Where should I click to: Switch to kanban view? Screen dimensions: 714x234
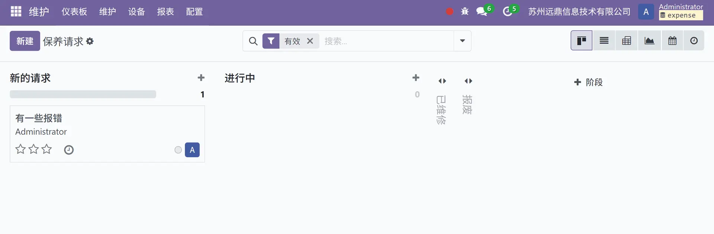582,40
